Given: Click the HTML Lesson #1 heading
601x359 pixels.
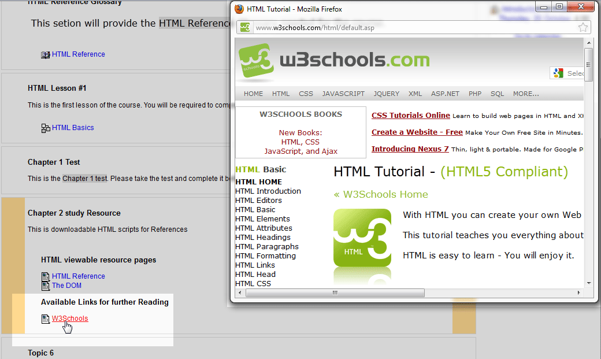Looking at the screenshot, I should pos(57,88).
